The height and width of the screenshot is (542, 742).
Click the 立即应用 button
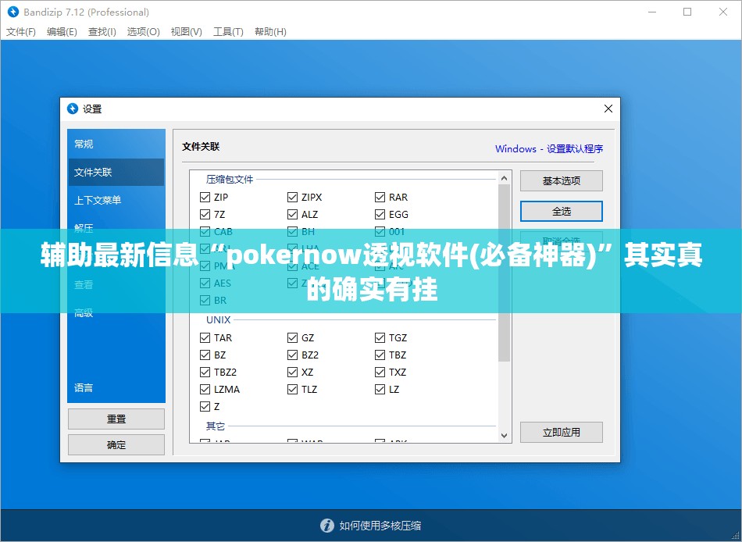(x=562, y=432)
